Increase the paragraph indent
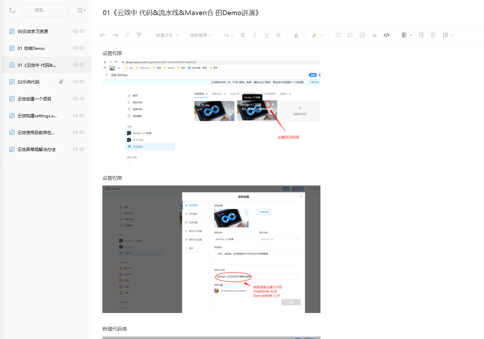484x339 pixels. click(421, 35)
